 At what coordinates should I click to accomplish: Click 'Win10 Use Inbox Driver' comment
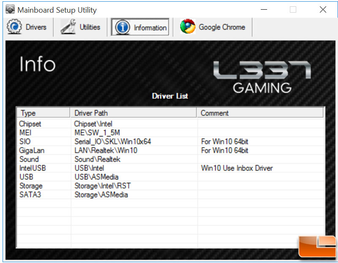click(x=237, y=168)
